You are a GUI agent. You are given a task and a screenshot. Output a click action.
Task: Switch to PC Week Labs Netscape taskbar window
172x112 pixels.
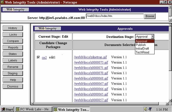(34, 109)
